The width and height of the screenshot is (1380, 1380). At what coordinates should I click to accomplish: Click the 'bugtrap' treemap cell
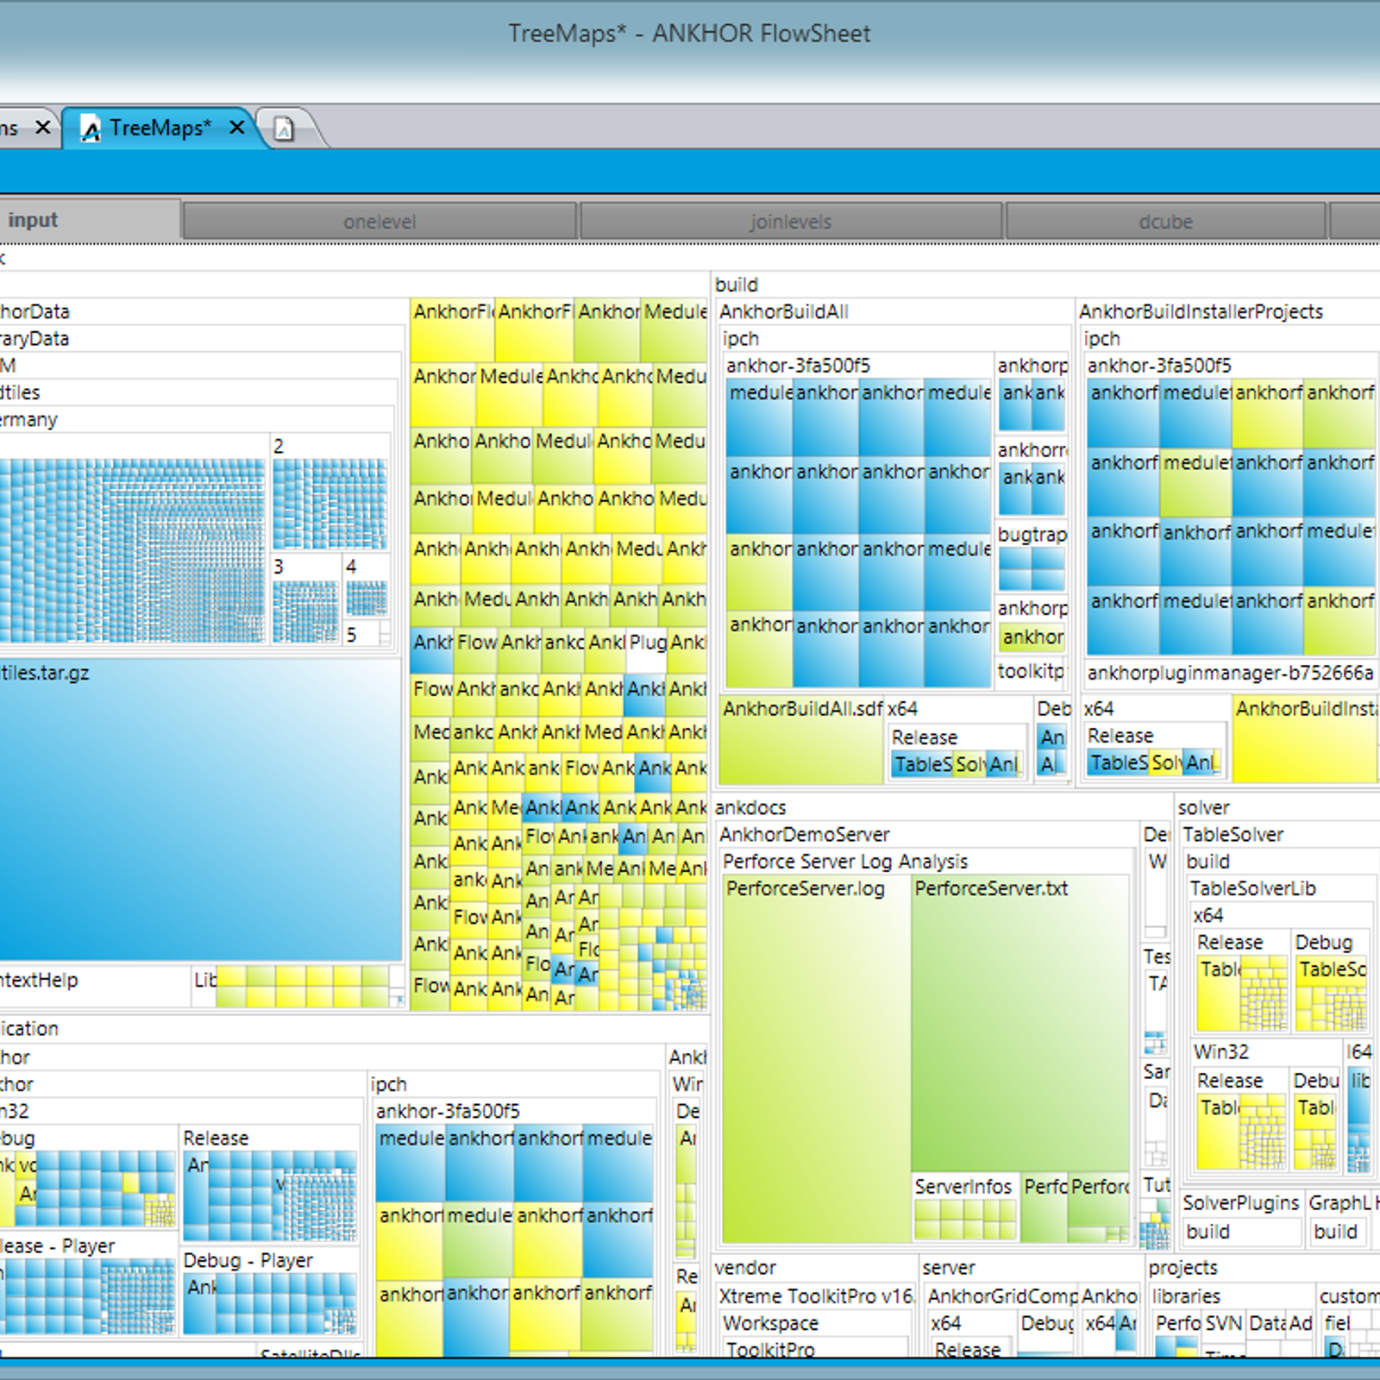coord(1032,559)
